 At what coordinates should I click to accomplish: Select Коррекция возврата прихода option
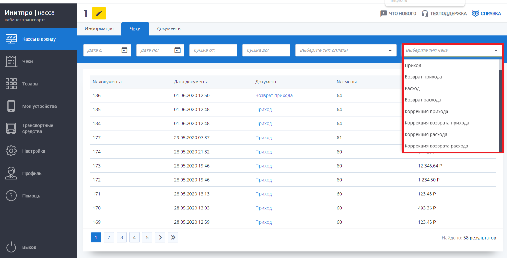coord(451,123)
